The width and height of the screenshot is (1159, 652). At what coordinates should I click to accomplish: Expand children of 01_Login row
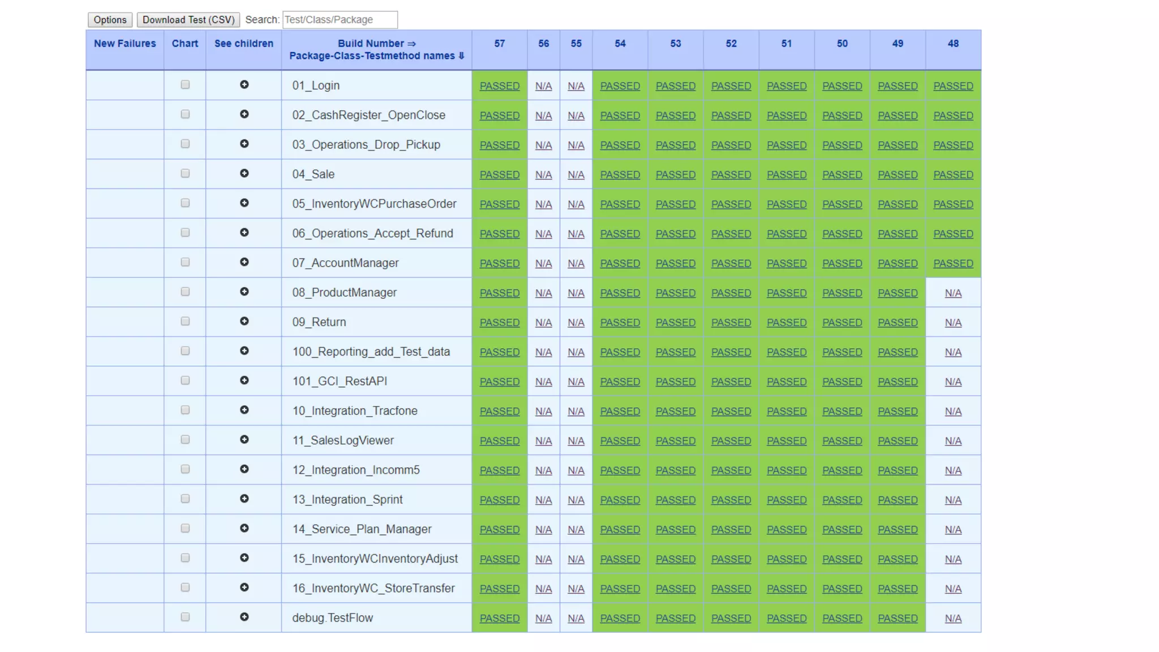click(x=244, y=85)
